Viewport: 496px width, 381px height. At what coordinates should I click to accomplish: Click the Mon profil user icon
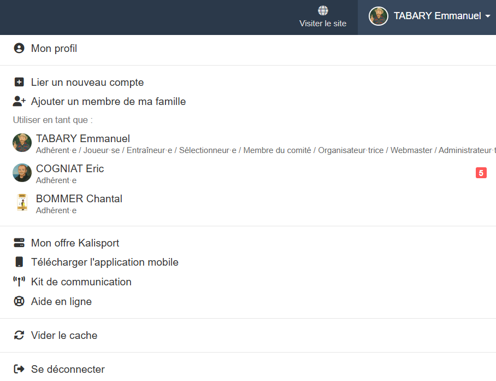pos(19,49)
